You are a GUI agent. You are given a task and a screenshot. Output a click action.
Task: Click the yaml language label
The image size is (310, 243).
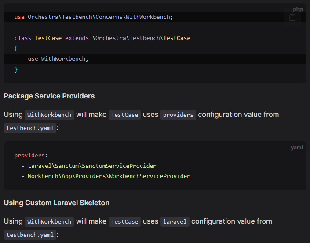click(x=296, y=148)
